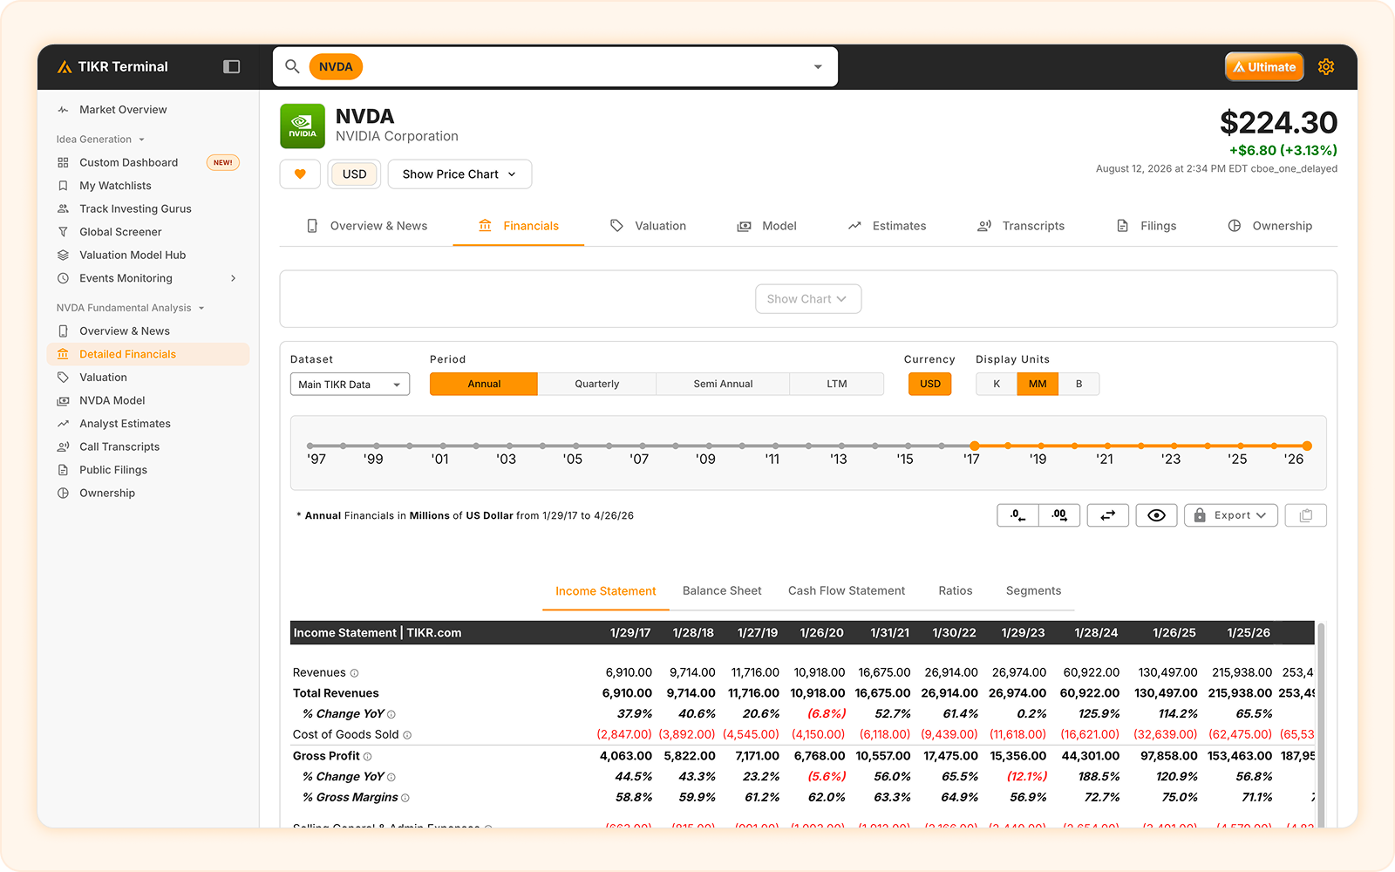Open the Valuation top tab

[x=648, y=226]
